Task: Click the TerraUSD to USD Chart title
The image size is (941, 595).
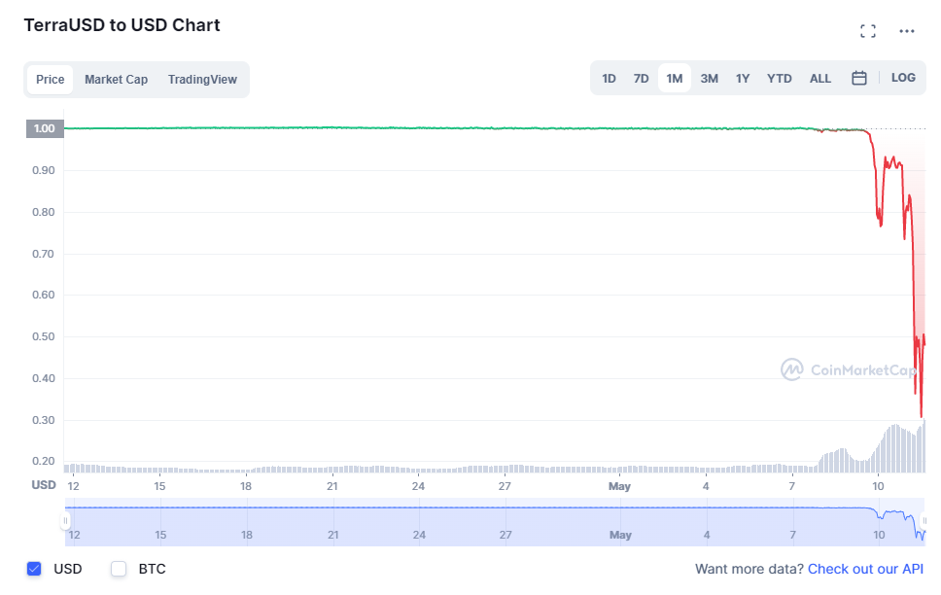Action: (x=122, y=25)
